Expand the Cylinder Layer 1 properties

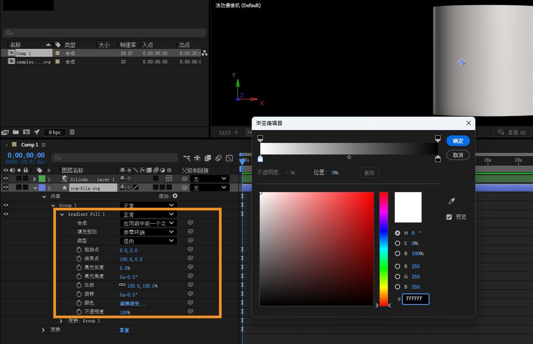click(35, 179)
